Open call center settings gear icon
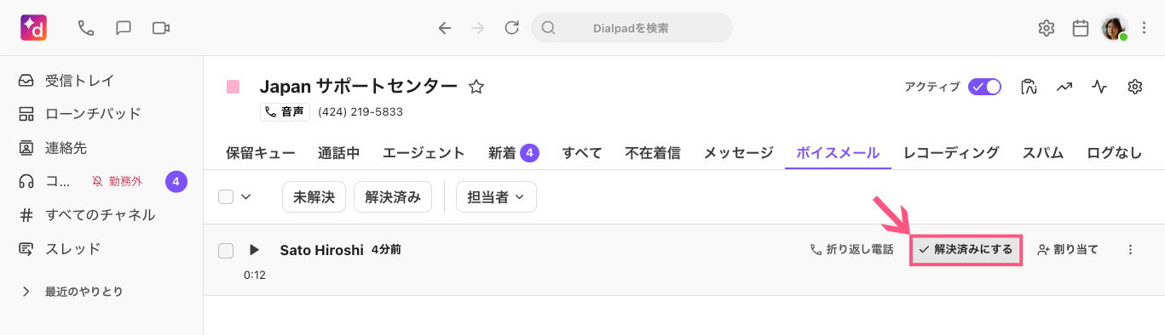This screenshot has height=335, width=1165. click(x=1134, y=87)
